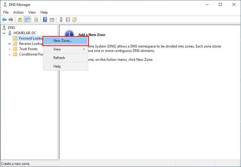Viewport: 241px width, 167px height.
Task: Click the blue Help question mark icon
Action: (x=45, y=20)
